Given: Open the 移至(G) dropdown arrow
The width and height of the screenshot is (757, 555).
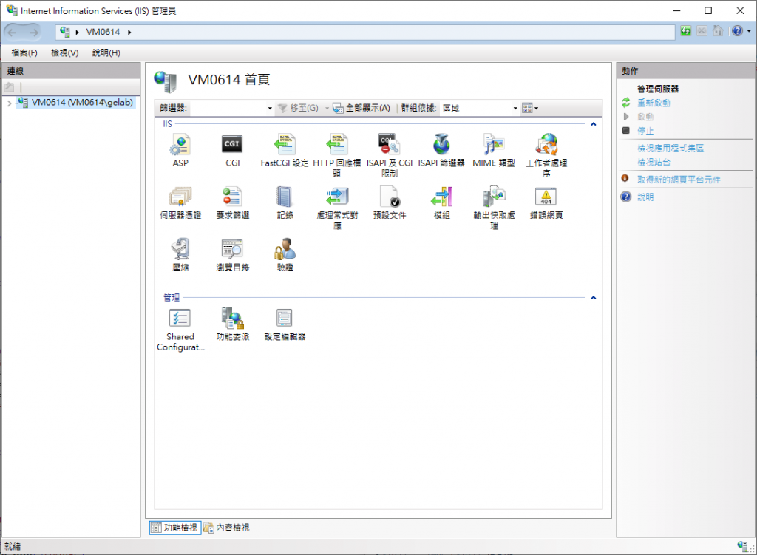Looking at the screenshot, I should pos(327,108).
